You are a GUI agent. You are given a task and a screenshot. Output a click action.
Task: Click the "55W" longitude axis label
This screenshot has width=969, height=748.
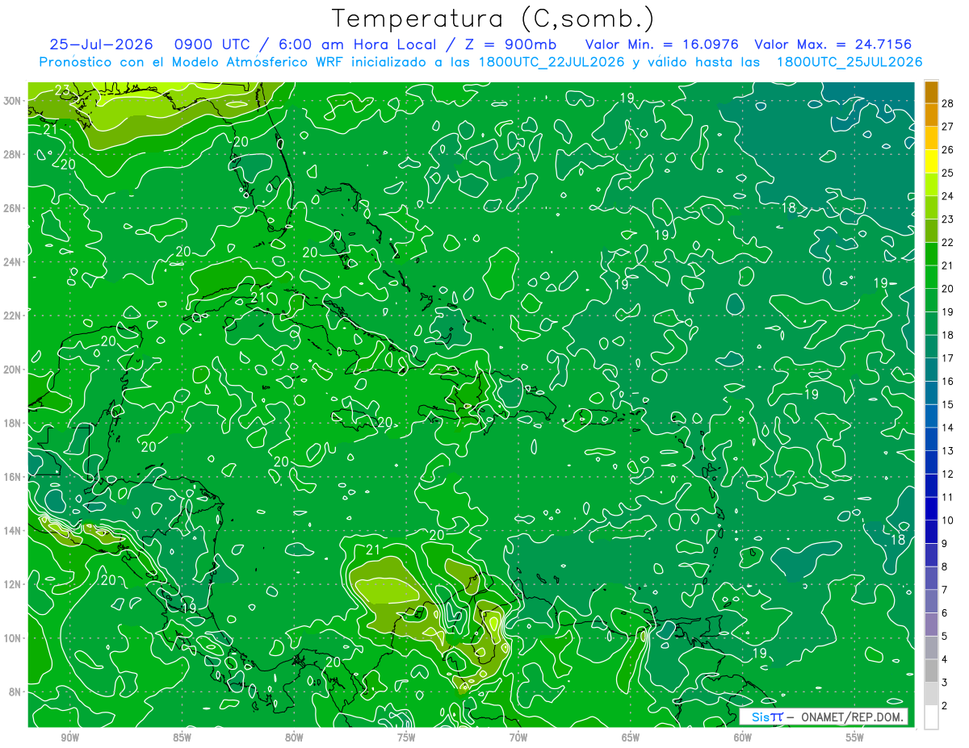(x=855, y=738)
